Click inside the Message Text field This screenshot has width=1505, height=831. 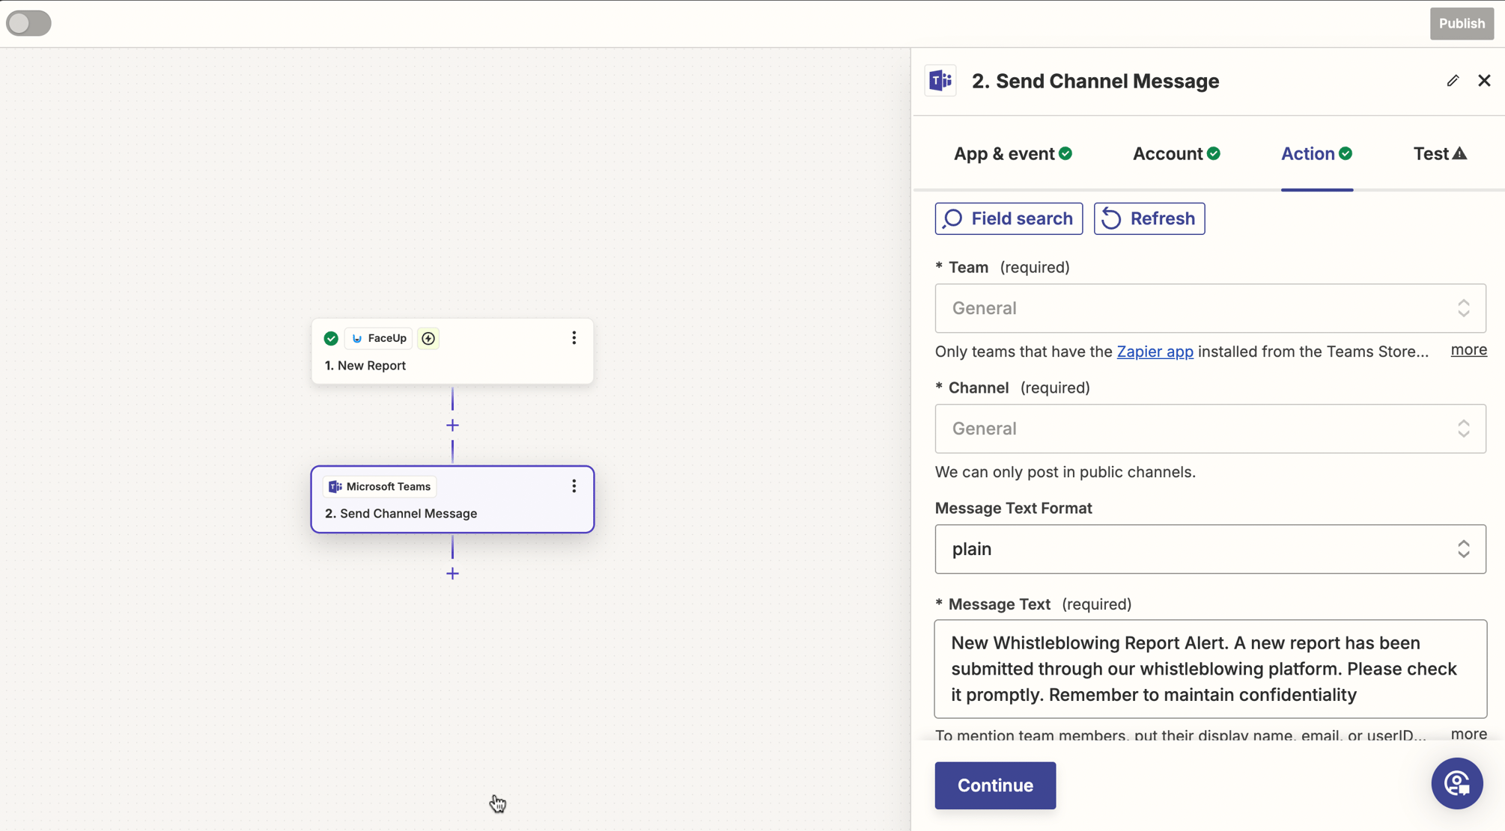[x=1209, y=668]
